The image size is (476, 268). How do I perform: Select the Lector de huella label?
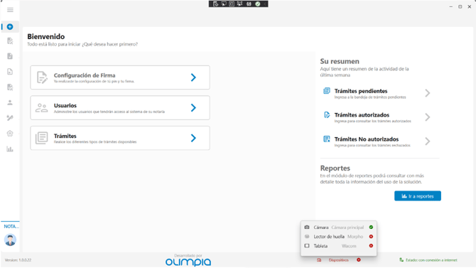pyautogui.click(x=329, y=237)
